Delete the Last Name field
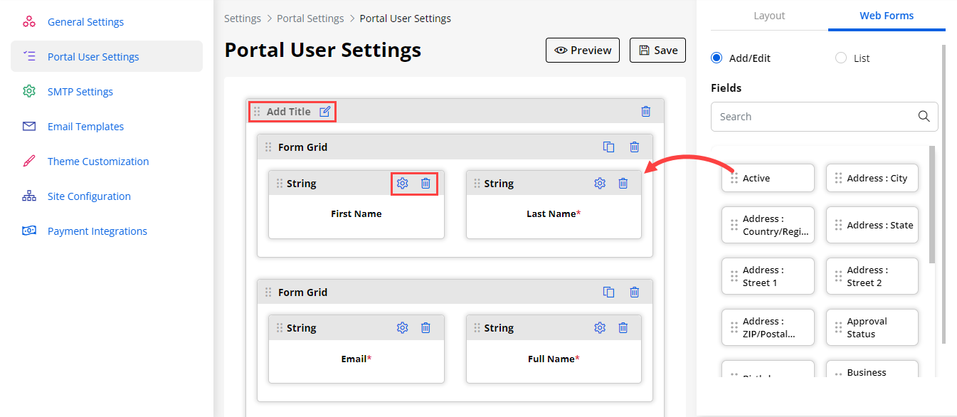The width and height of the screenshot is (957, 417). click(623, 184)
